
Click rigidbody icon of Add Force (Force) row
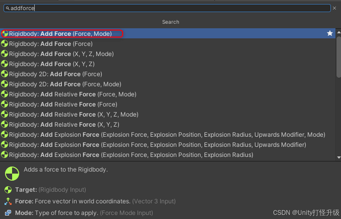point(4,44)
